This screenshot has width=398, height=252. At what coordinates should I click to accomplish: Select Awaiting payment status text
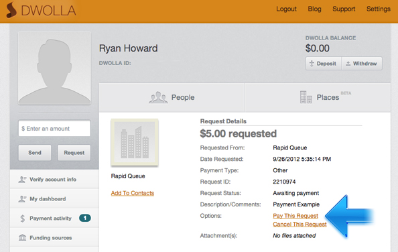click(296, 193)
